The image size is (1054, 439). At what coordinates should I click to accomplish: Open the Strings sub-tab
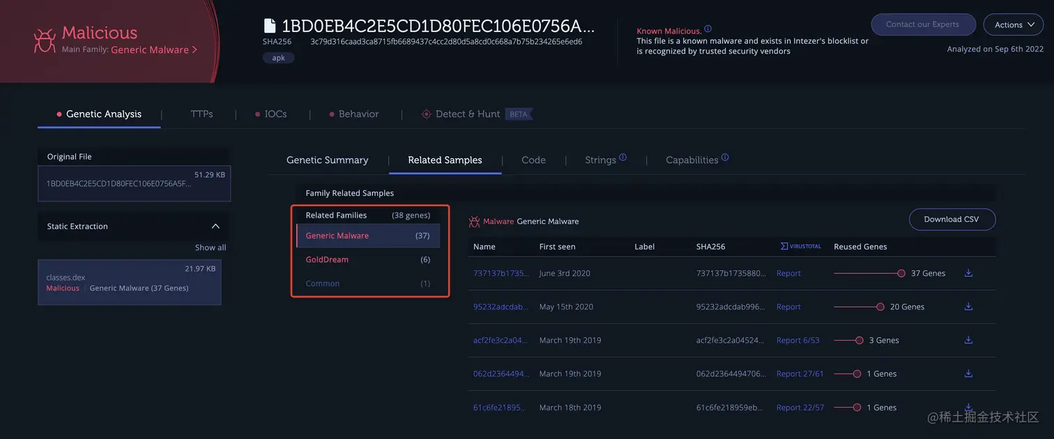[x=600, y=160]
